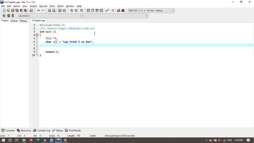Click the New source file icon

[x=4, y=11]
